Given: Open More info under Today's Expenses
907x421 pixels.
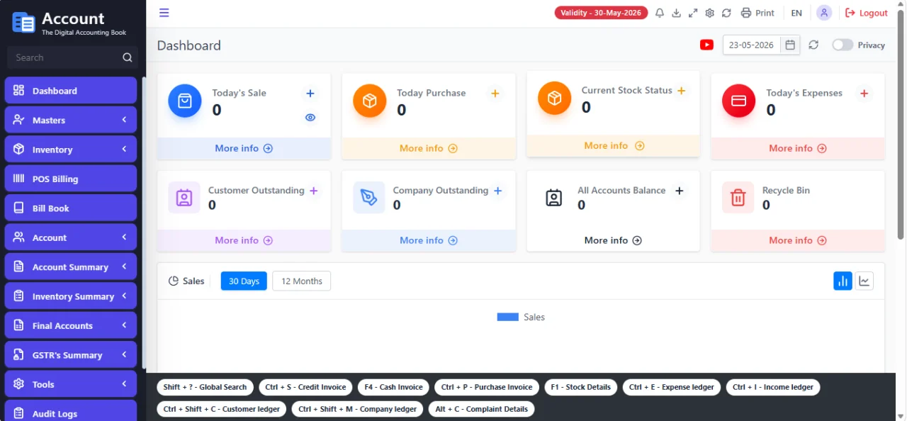Looking at the screenshot, I should (x=798, y=148).
